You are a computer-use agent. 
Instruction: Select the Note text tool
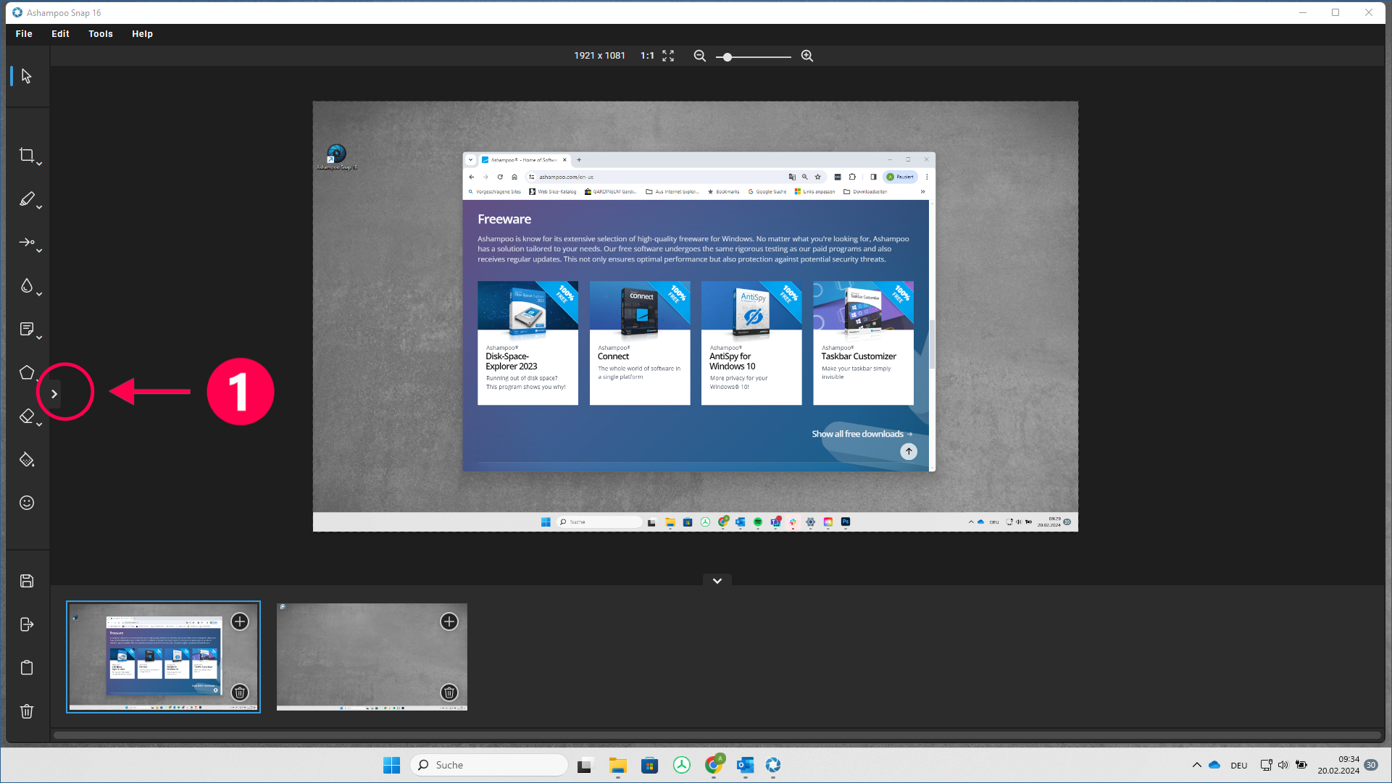point(27,329)
